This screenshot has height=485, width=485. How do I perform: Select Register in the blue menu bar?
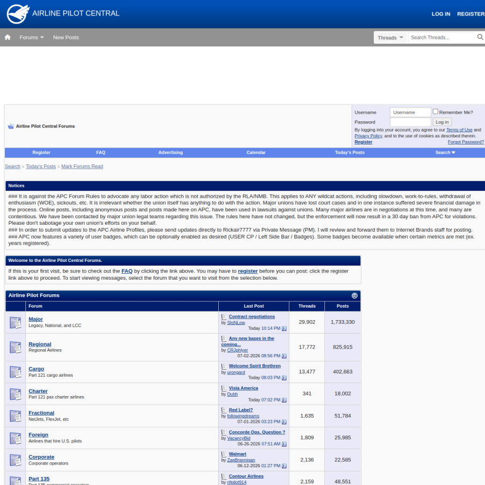pyautogui.click(x=41, y=153)
